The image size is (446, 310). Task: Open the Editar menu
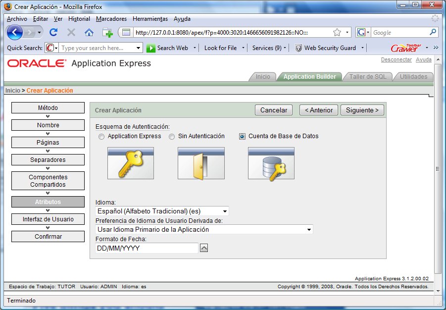coord(41,19)
